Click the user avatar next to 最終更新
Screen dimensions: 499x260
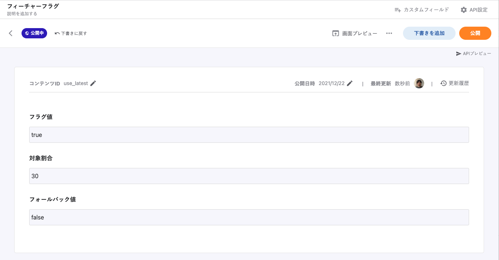click(x=419, y=83)
